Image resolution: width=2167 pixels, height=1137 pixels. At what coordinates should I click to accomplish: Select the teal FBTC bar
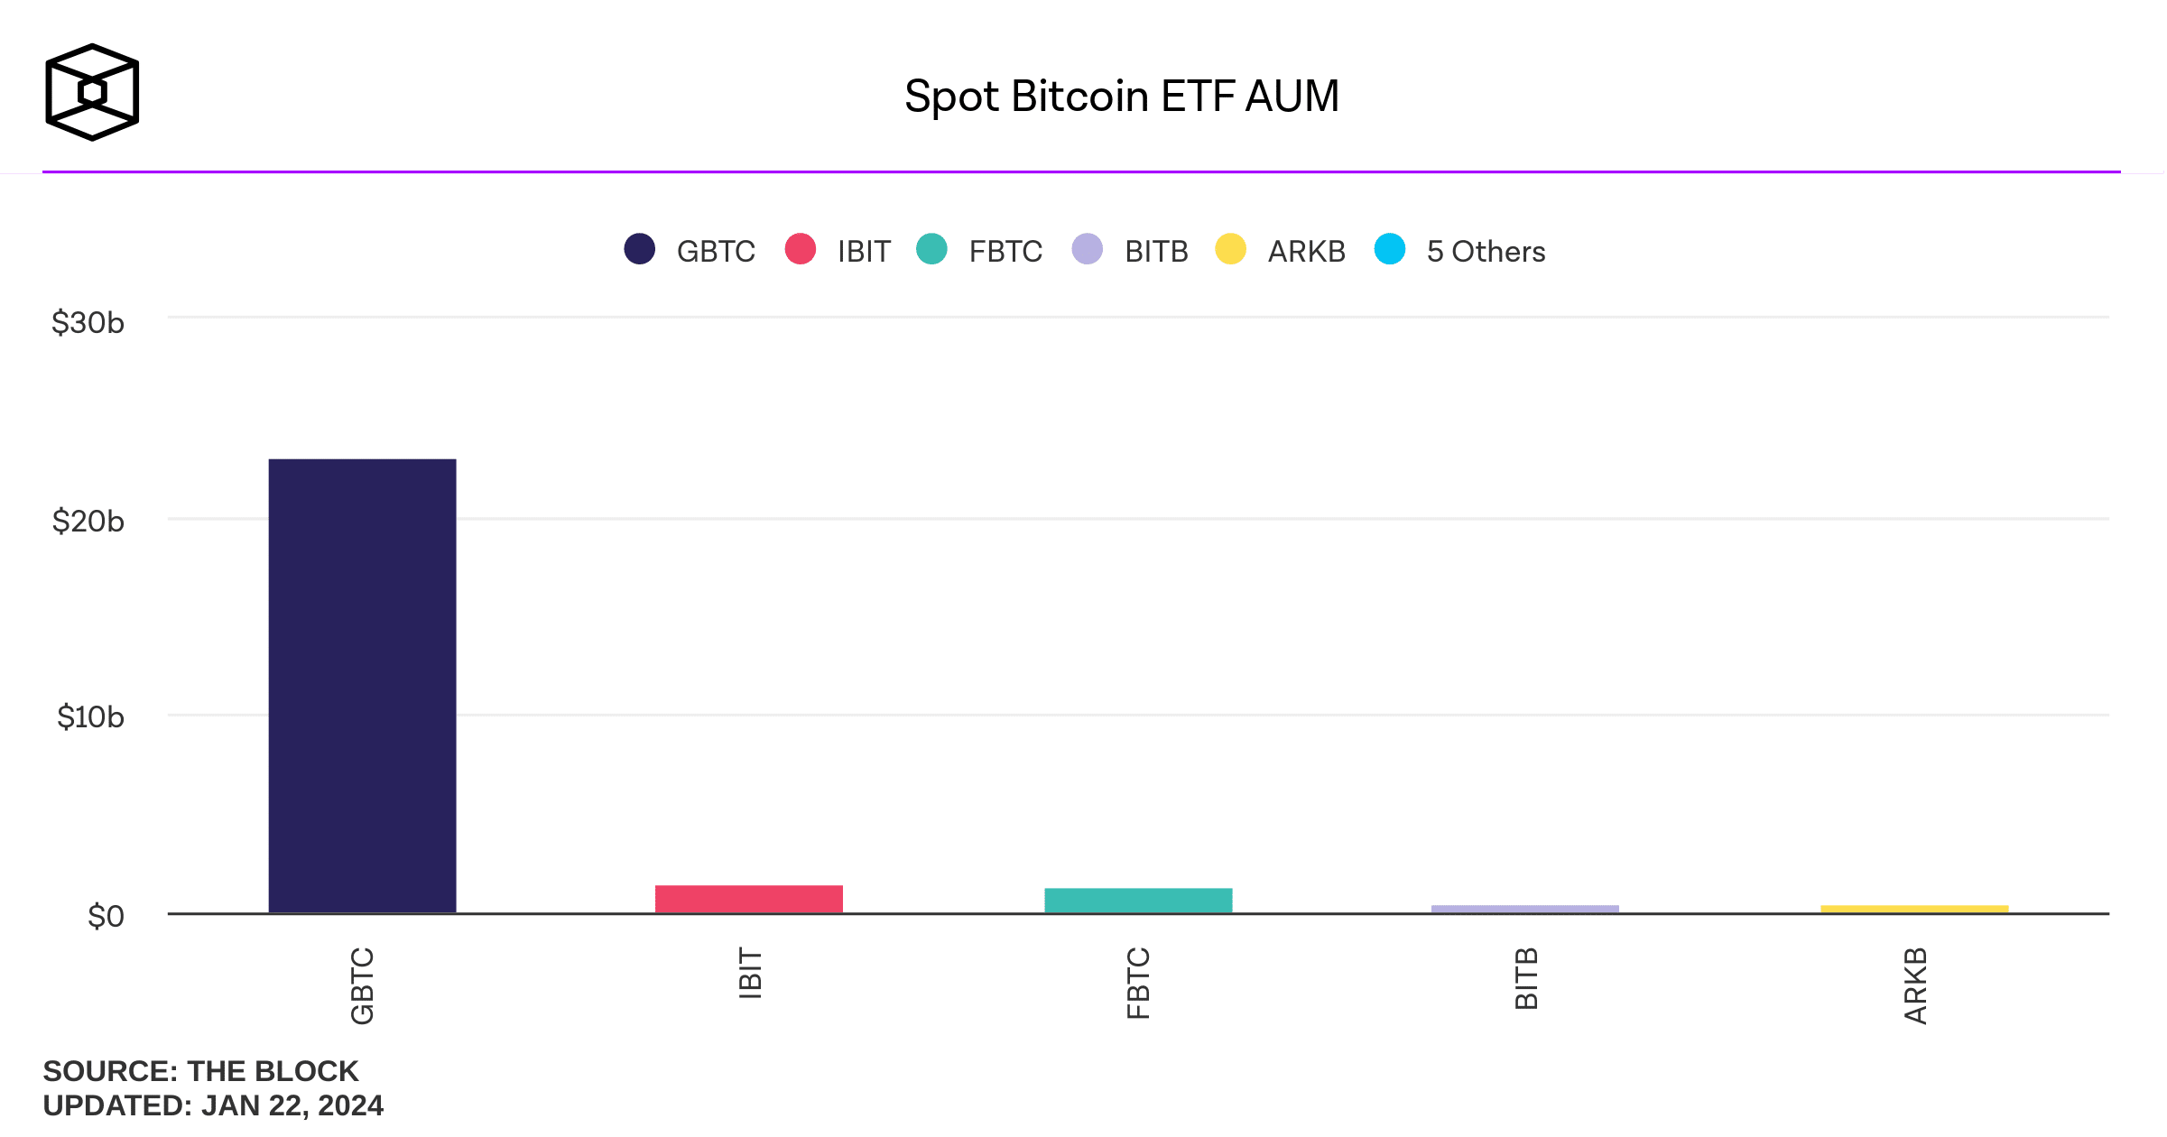[x=1138, y=901]
